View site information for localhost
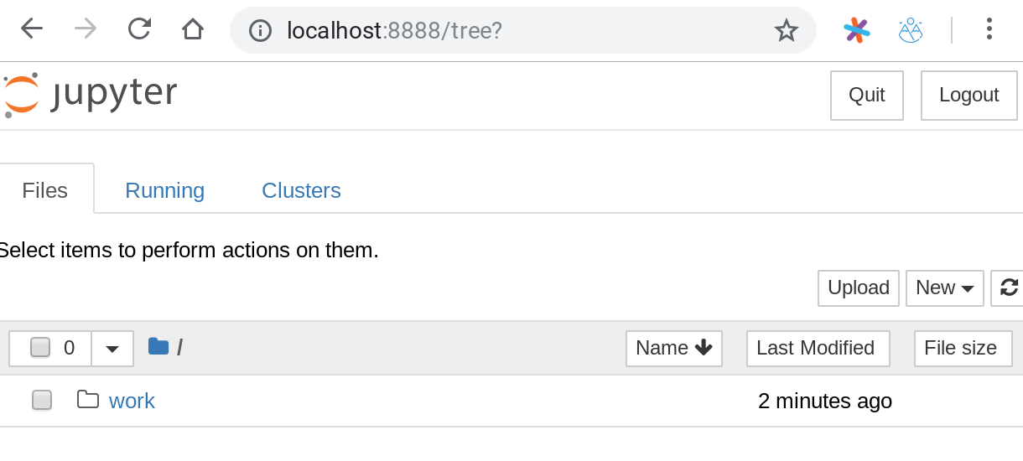Screen dimensions: 1023x461 (261, 31)
